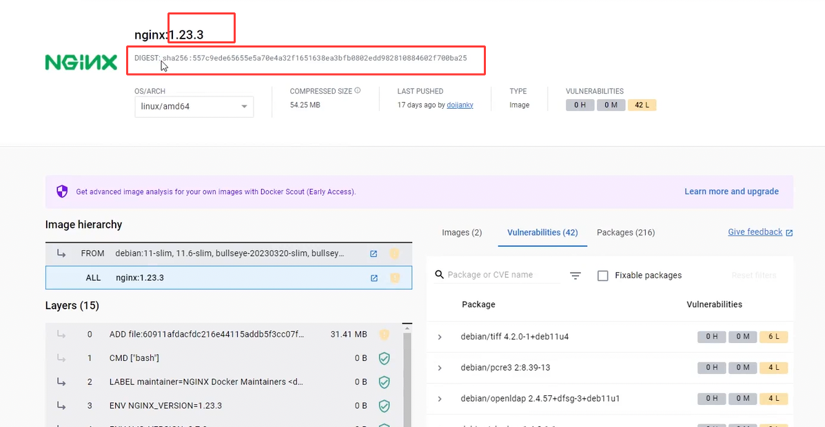Click the nginx:1.23.3 page title
This screenshot has width=825, height=427.
[x=169, y=35]
